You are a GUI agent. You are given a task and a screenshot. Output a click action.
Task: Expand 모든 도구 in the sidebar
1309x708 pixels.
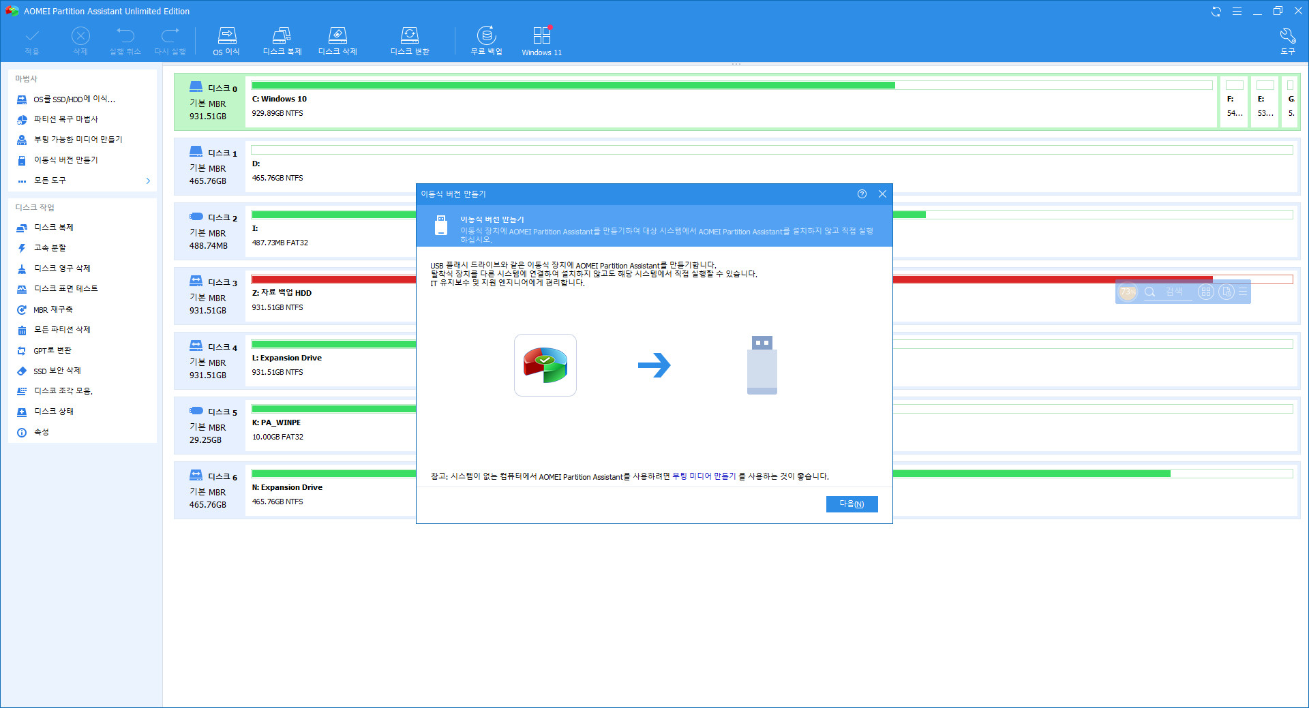pos(82,181)
